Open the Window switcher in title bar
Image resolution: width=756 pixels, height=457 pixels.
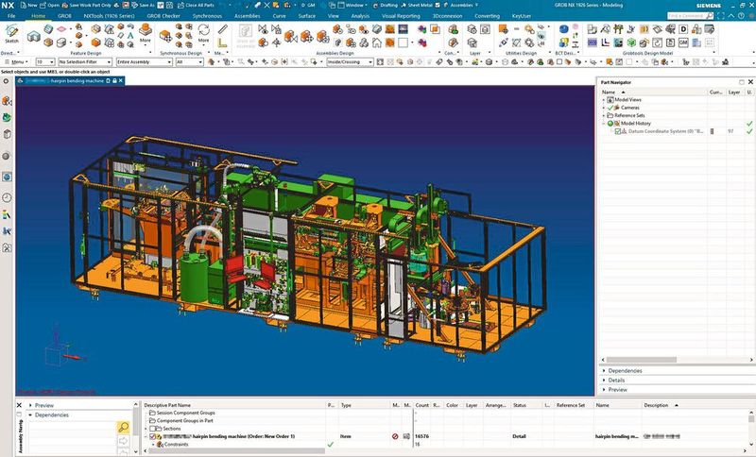point(353,6)
